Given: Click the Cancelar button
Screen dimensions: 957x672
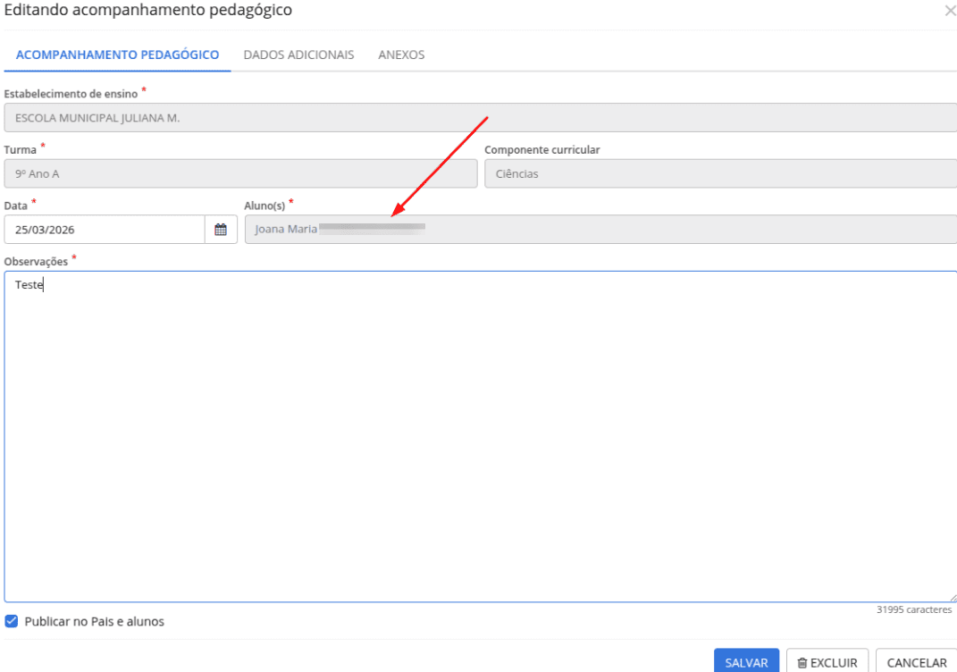Looking at the screenshot, I should 917,661.
